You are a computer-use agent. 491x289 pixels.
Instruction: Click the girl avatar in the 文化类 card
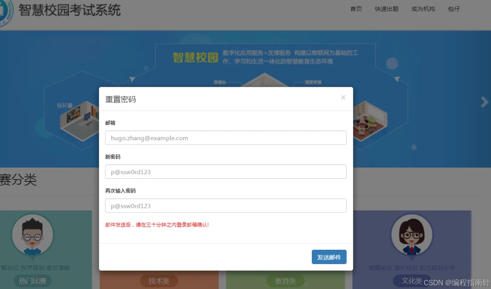point(412,235)
